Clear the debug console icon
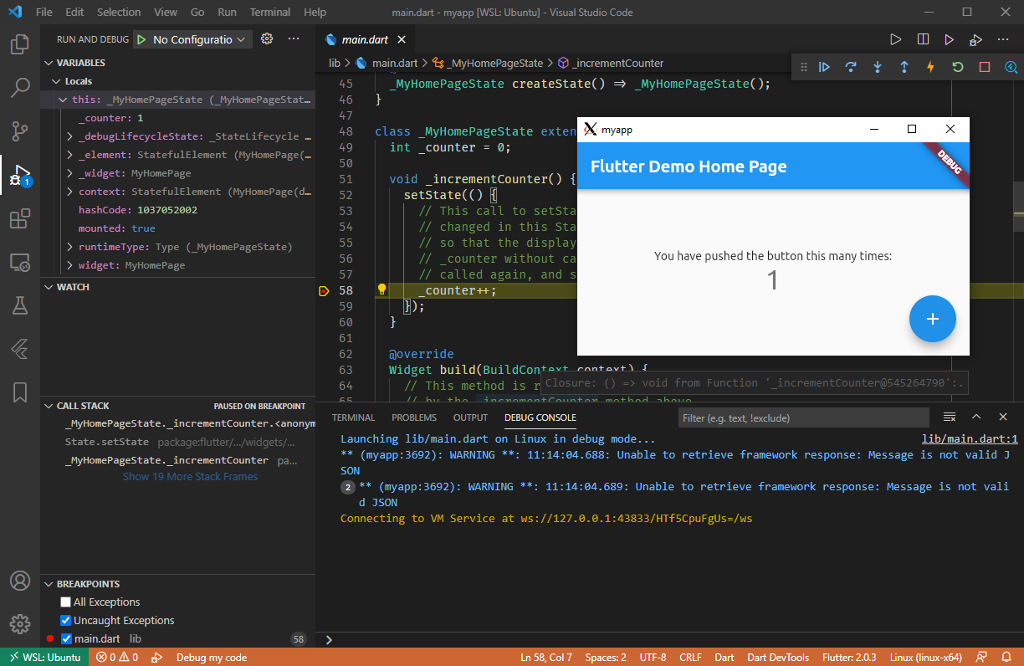 950,417
